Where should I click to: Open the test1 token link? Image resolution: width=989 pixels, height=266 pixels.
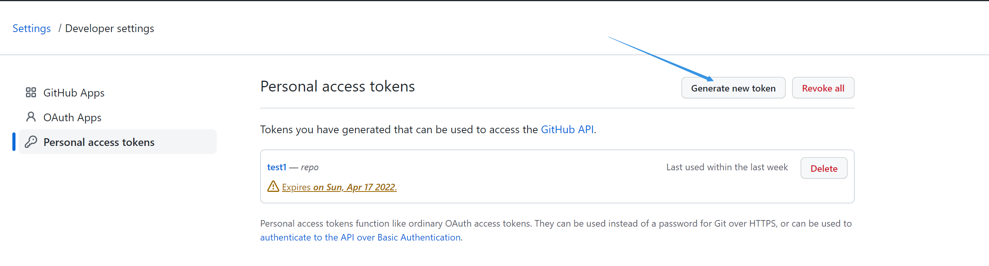pyautogui.click(x=276, y=167)
